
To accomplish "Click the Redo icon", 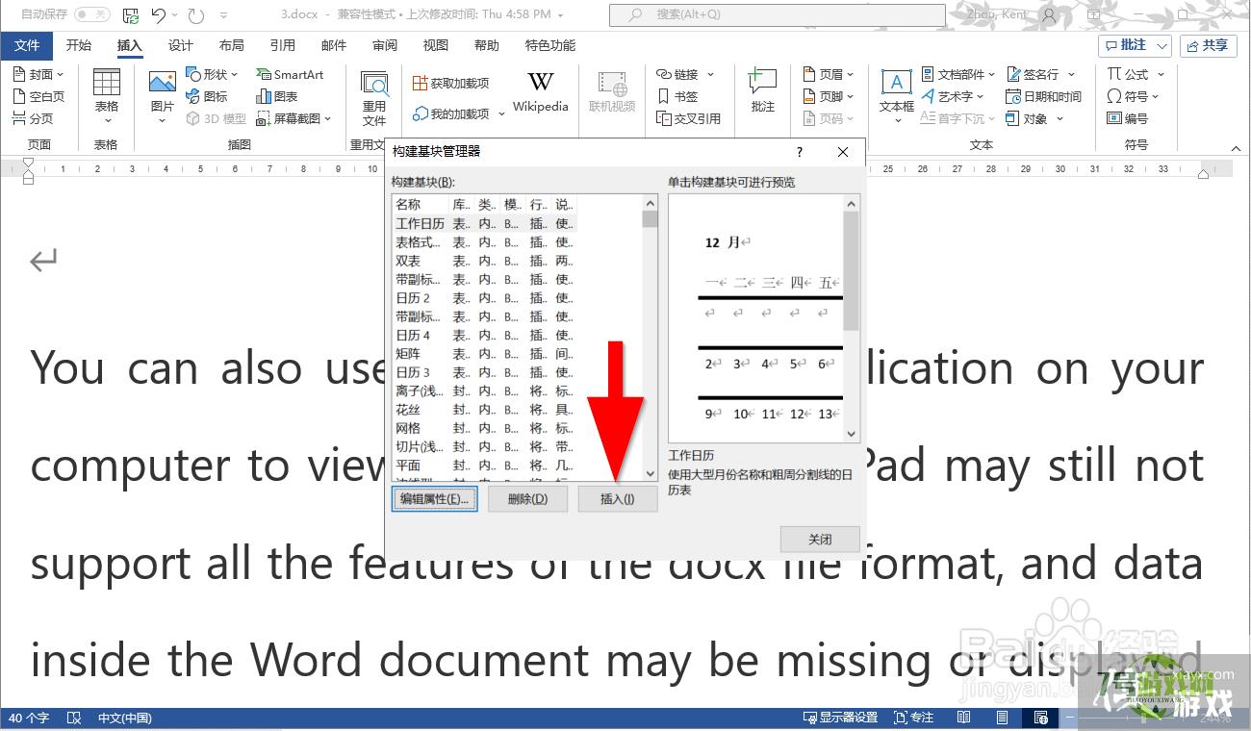I will pos(196,14).
